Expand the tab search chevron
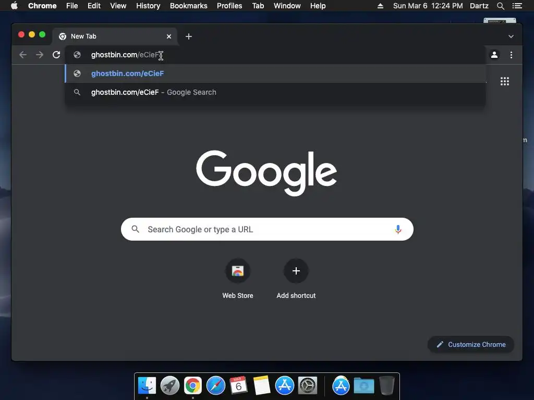The width and height of the screenshot is (534, 400). click(511, 36)
